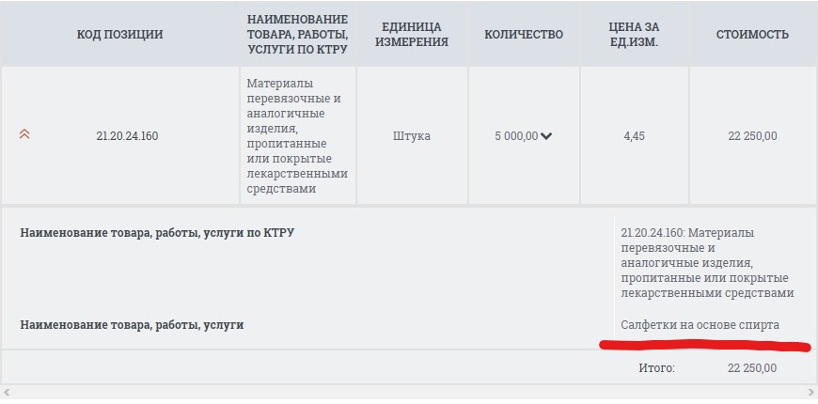Select the unit price value 4,45
Image resolution: width=818 pixels, height=404 pixels.
point(634,136)
